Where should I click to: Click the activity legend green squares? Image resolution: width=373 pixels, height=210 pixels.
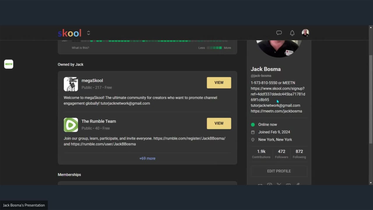click(214, 48)
